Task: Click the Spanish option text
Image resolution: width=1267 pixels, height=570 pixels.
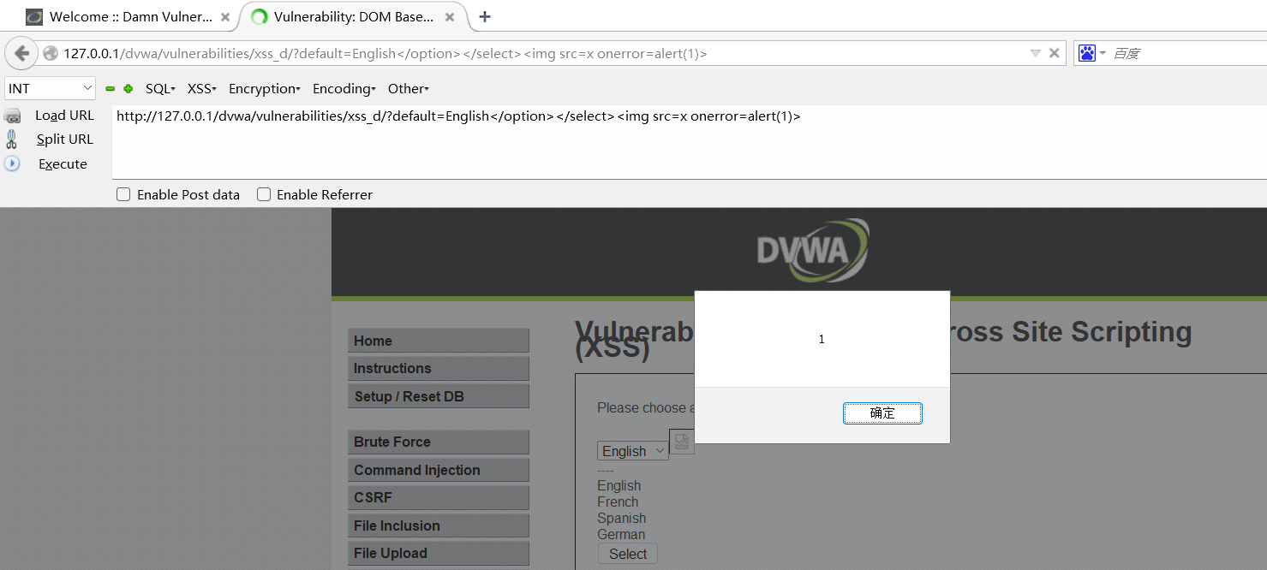Action: (x=622, y=519)
